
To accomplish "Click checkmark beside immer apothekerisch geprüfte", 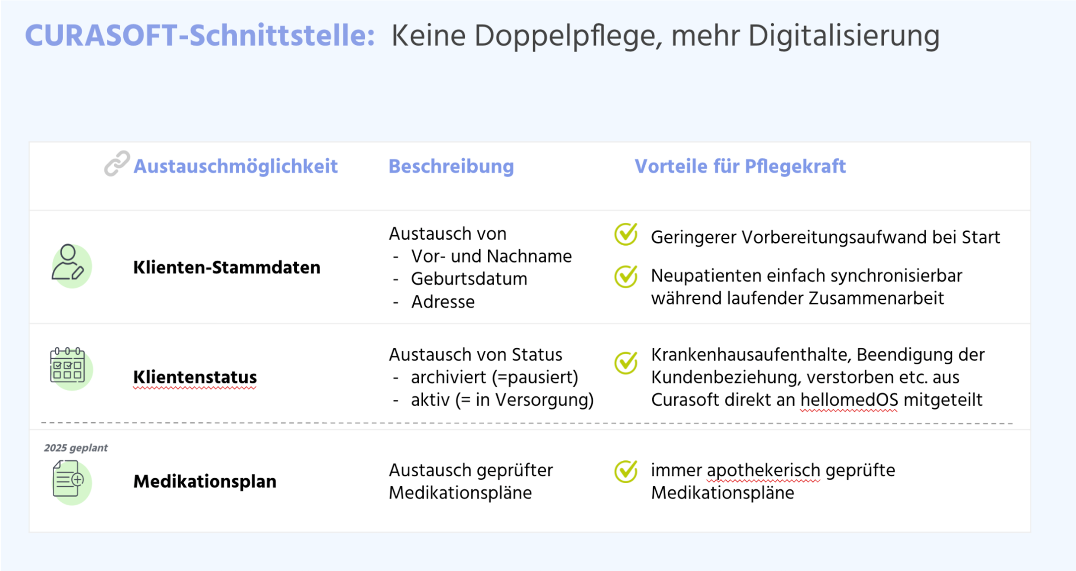I will [626, 471].
